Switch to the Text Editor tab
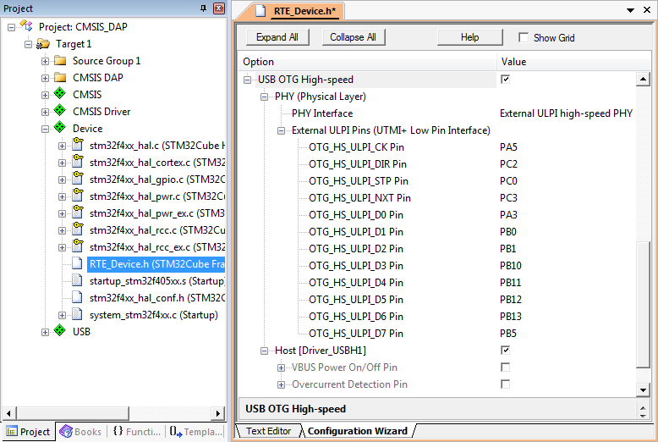 pos(269,431)
